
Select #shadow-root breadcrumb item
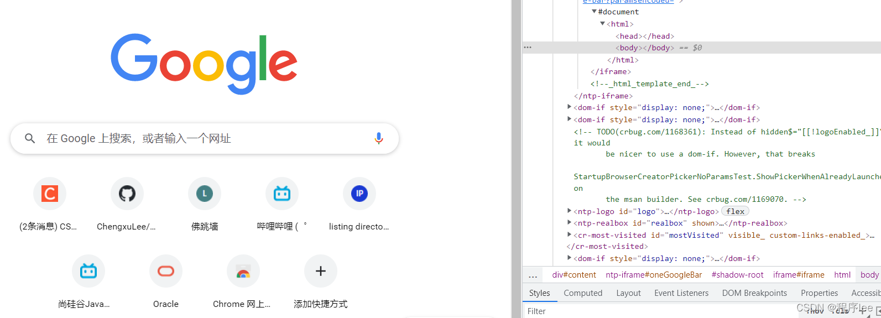click(737, 275)
